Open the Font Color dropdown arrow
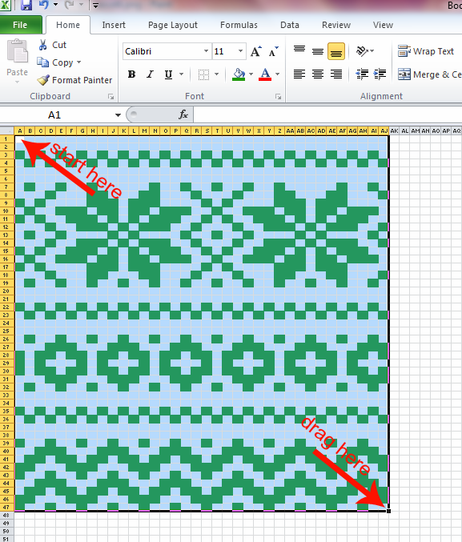This screenshot has width=462, height=542. coord(277,74)
